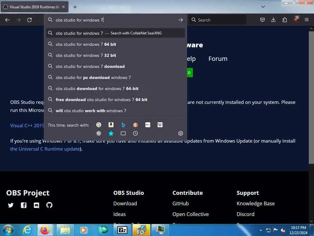The height and width of the screenshot is (236, 314).
Task: Open the Open Collective link
Action: [x=191, y=214]
